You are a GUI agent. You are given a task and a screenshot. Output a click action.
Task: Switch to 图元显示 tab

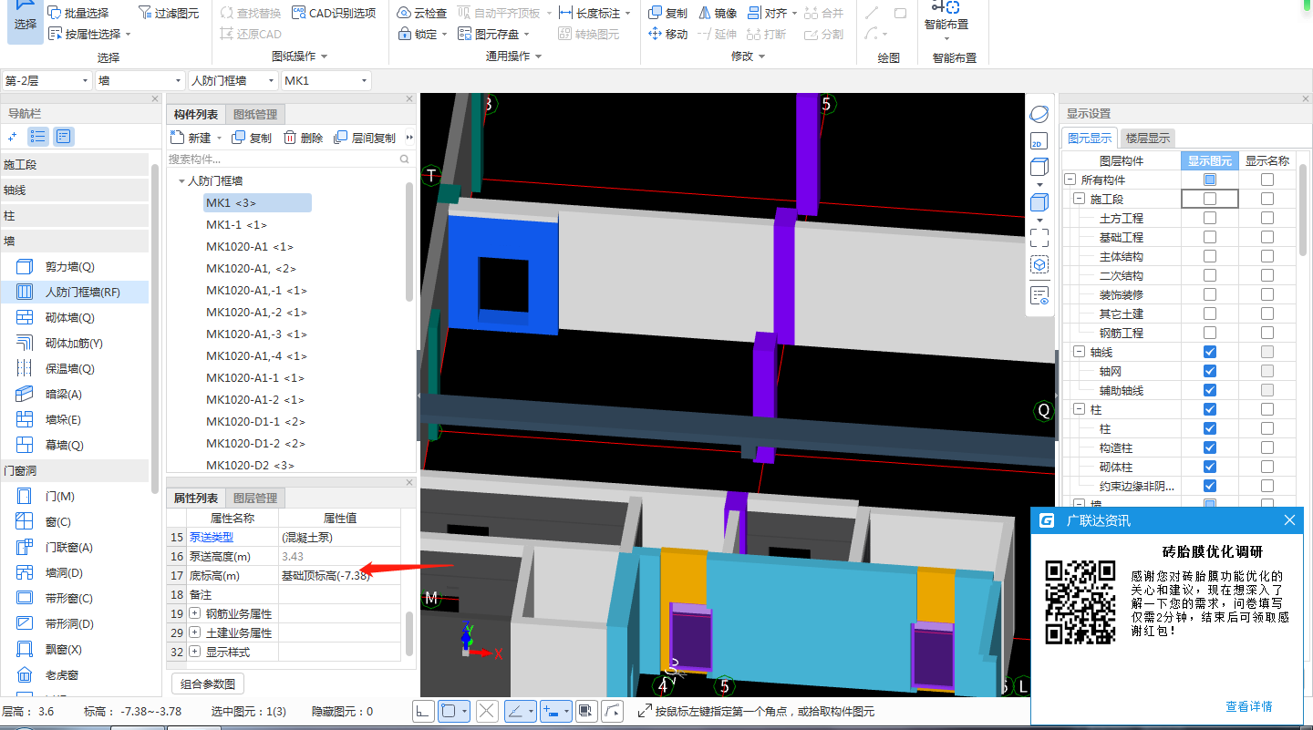(x=1090, y=139)
